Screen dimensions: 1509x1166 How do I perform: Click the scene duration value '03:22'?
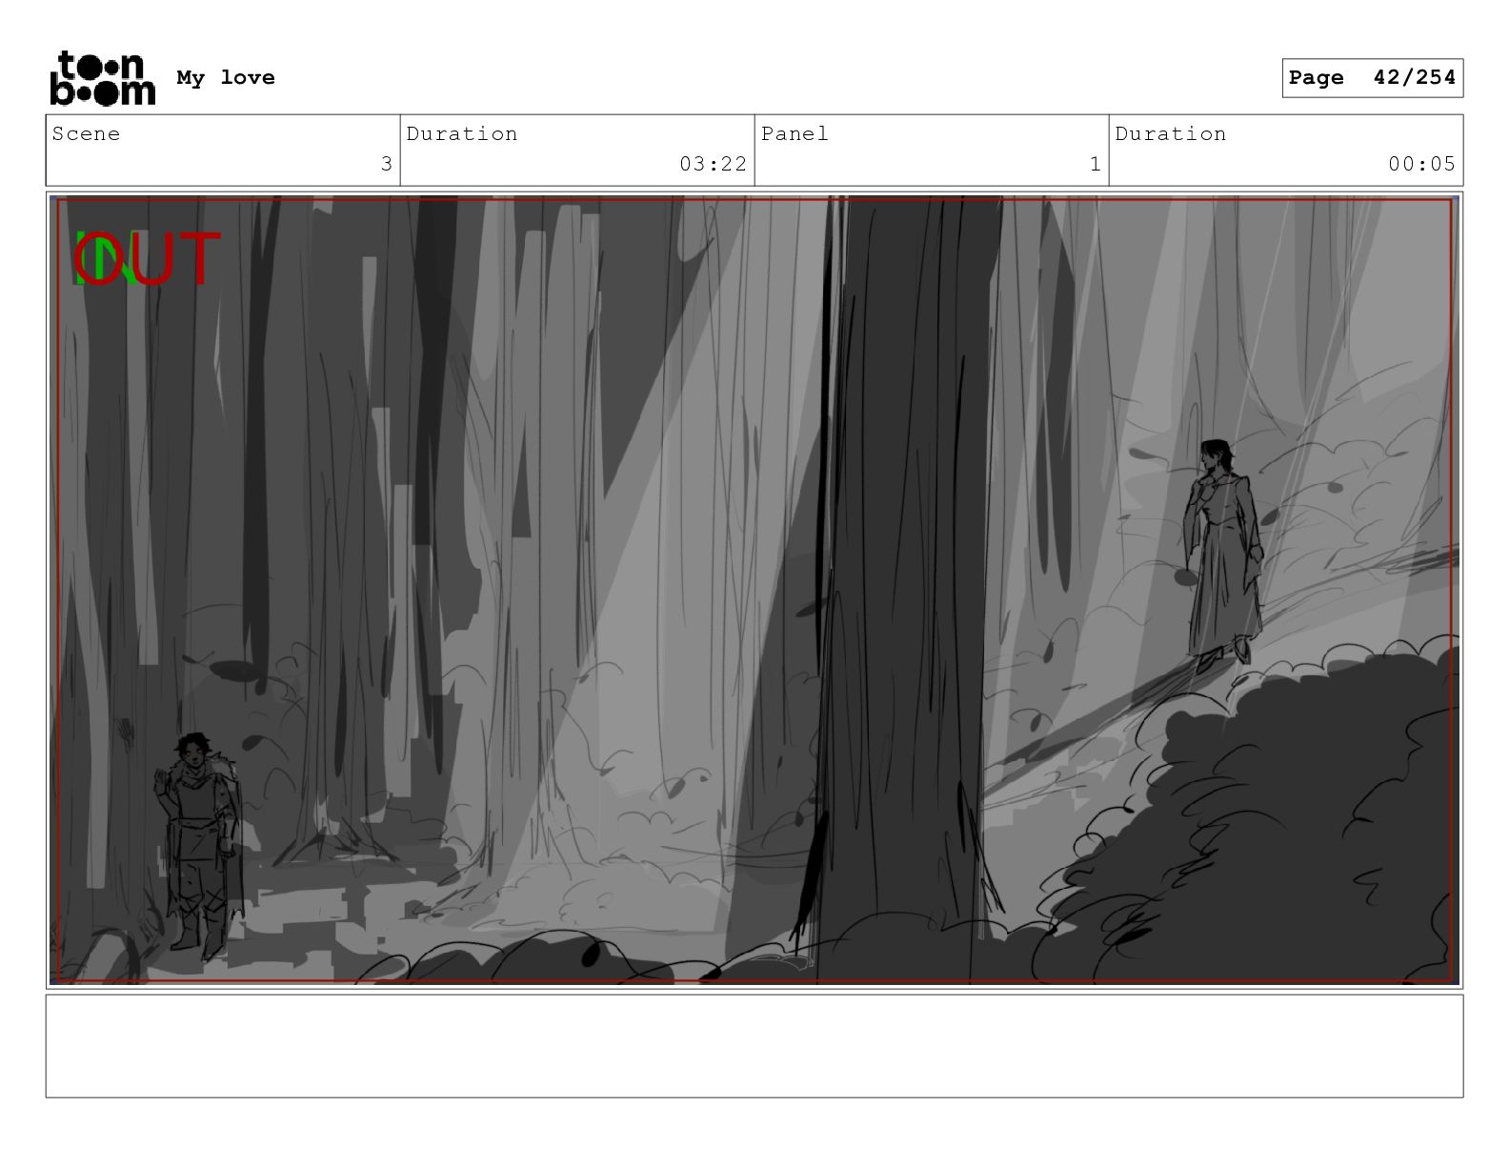coord(713,164)
